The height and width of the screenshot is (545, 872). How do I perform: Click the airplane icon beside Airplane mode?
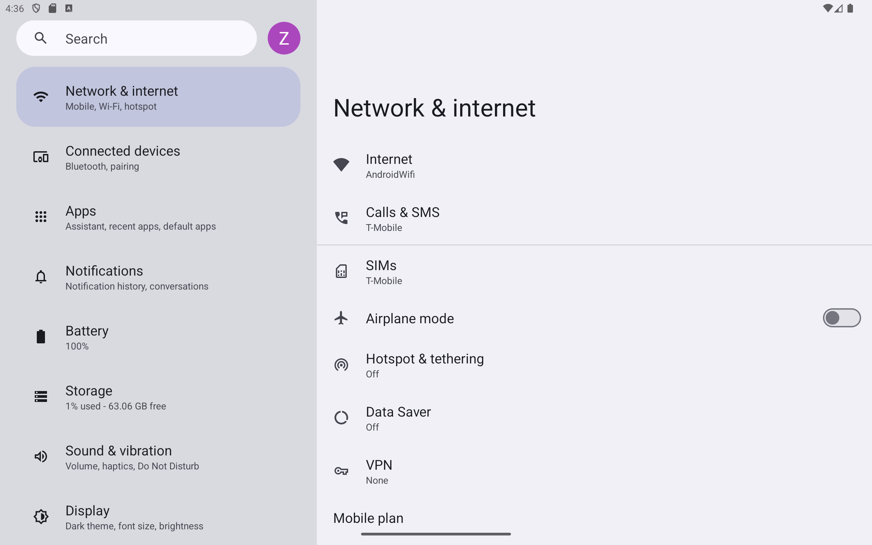pyautogui.click(x=341, y=318)
